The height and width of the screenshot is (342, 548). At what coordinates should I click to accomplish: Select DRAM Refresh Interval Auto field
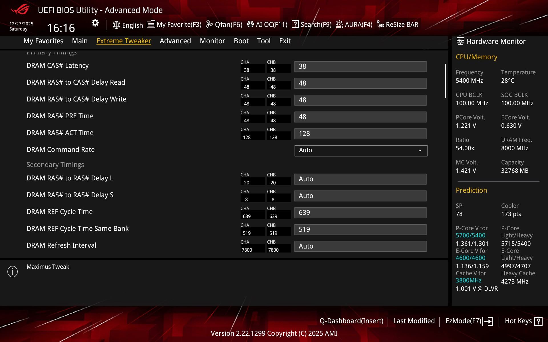[360, 246]
